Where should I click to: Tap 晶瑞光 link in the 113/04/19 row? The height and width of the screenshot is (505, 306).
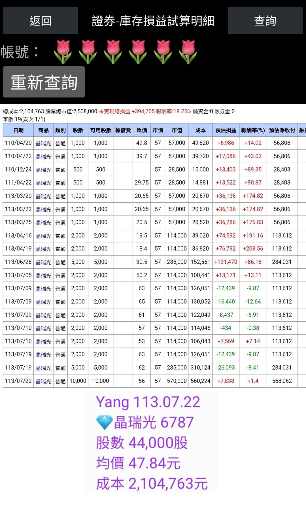click(43, 249)
